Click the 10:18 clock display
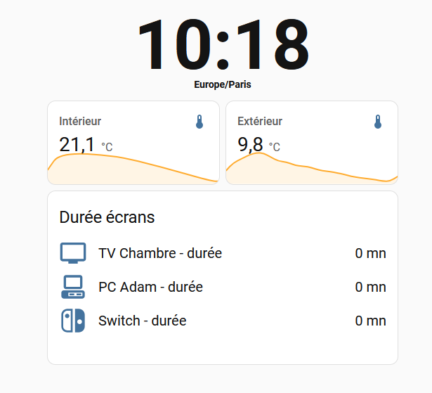This screenshot has width=432, height=393. click(x=223, y=44)
